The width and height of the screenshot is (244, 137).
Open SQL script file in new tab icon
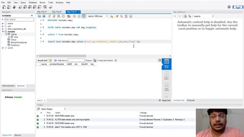coord(9,7)
